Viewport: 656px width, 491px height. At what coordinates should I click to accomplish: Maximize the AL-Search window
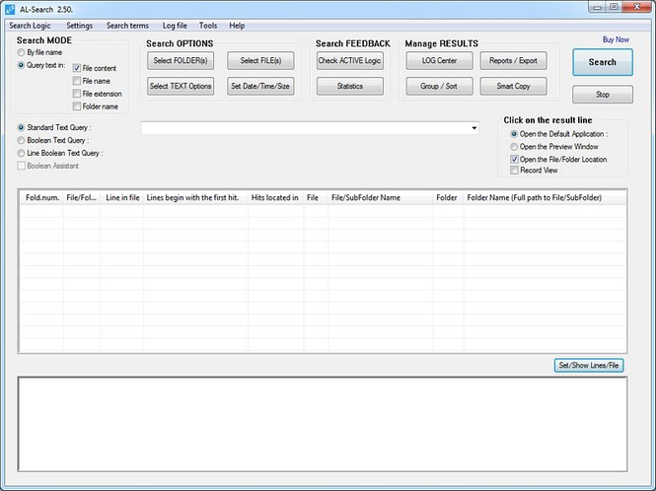tap(614, 7)
